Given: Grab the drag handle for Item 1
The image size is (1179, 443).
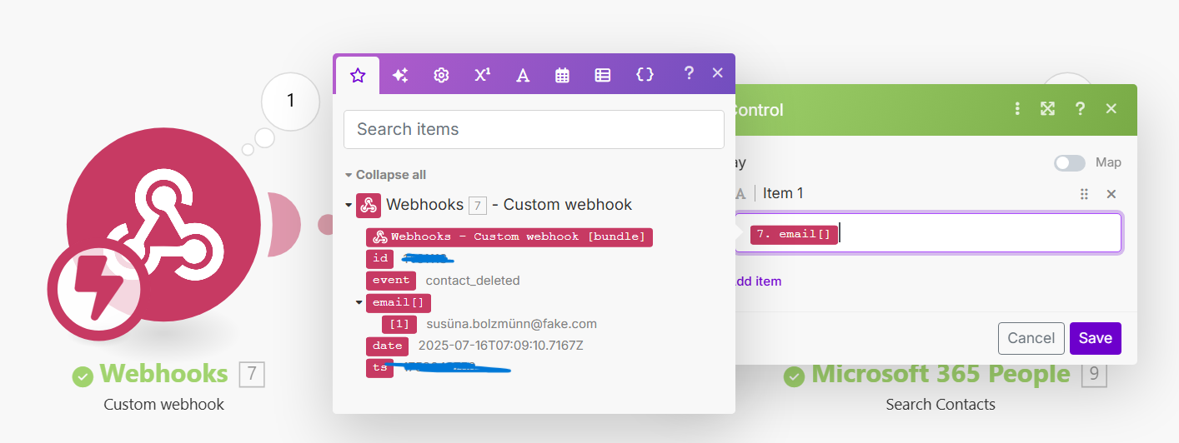Looking at the screenshot, I should 1084,194.
